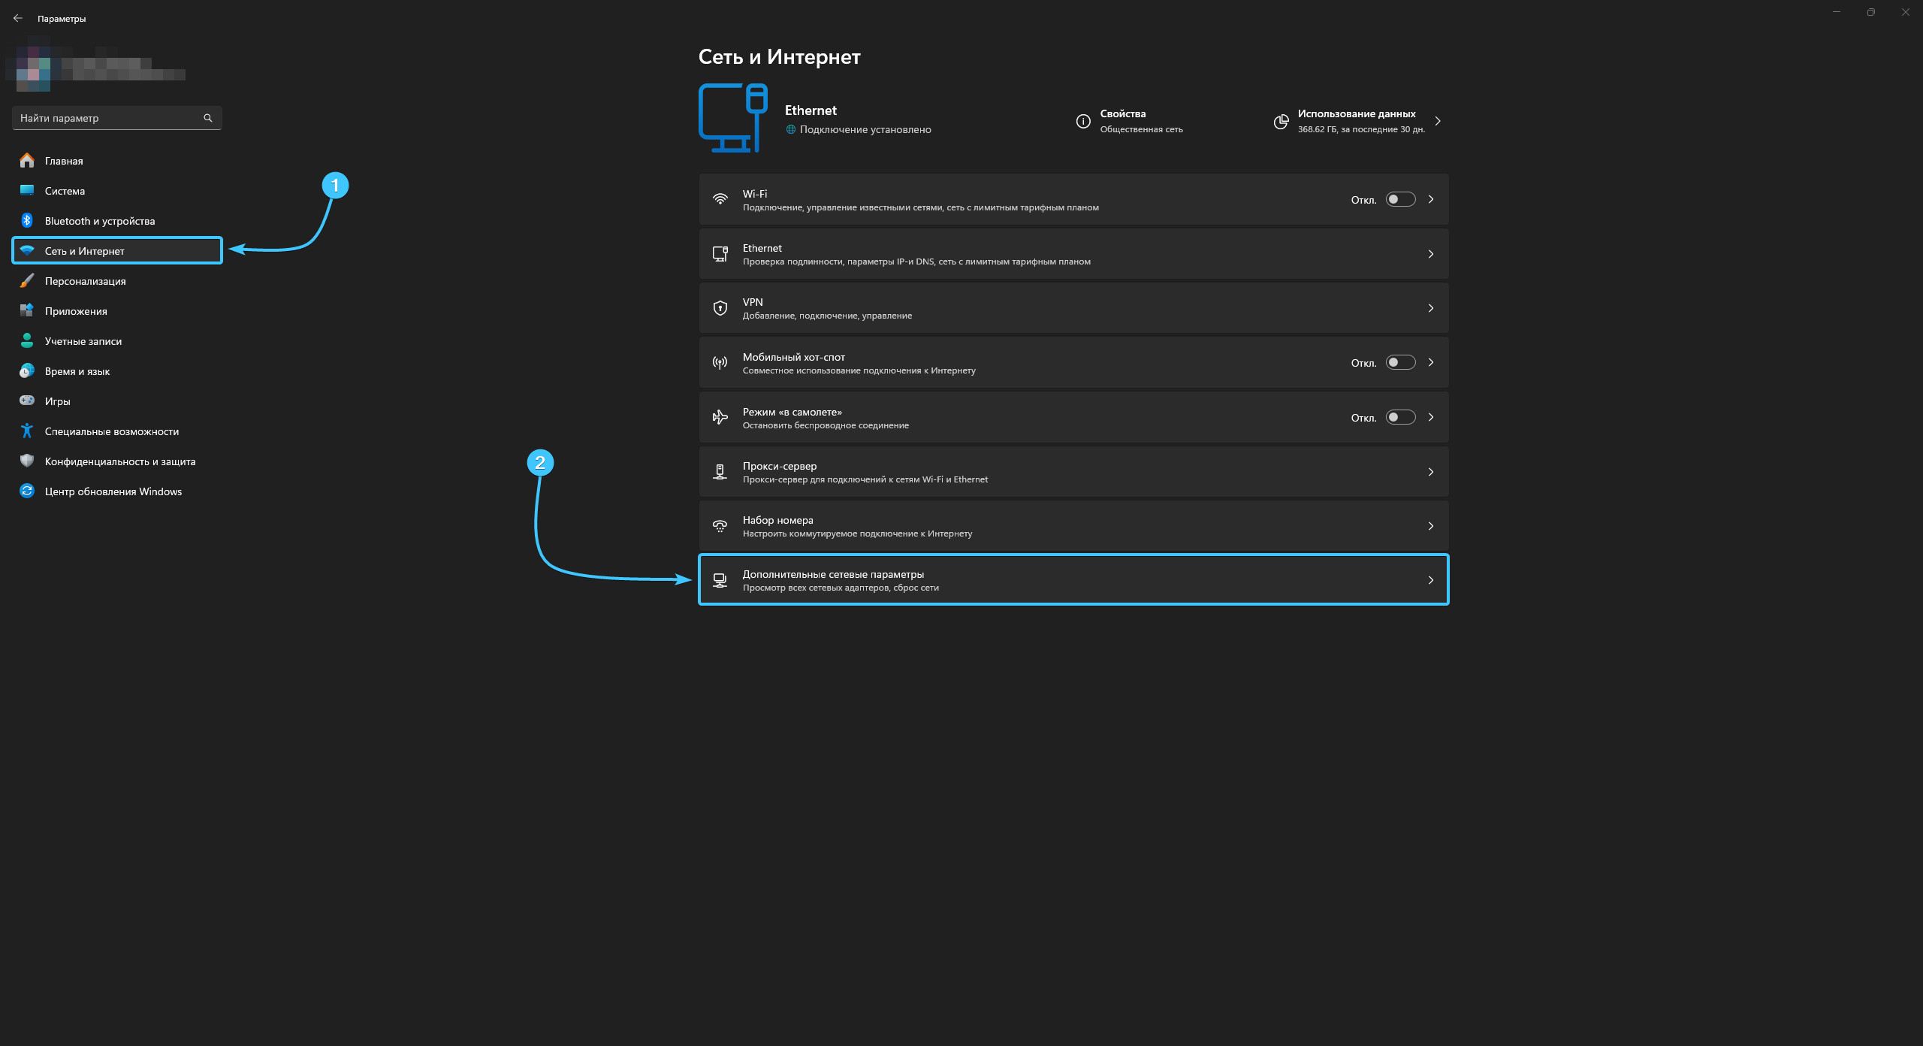Turn on Режим «в самолете» switch

tap(1400, 417)
